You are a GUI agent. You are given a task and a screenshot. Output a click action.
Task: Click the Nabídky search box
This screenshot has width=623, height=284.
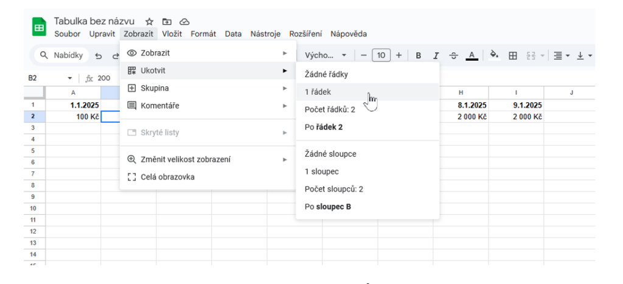coord(61,55)
